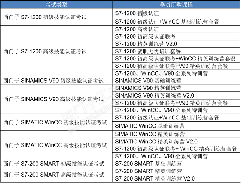
Task: Click 全系列特训营 cell in SIMATIC WinCC 高级 row
Action: tap(176, 156)
